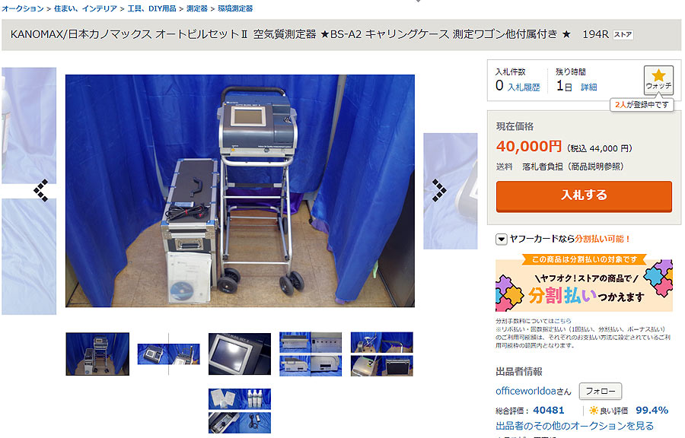Select the touchscreen close-up thumbnail
Screen dimensions: 685x438
point(240,354)
